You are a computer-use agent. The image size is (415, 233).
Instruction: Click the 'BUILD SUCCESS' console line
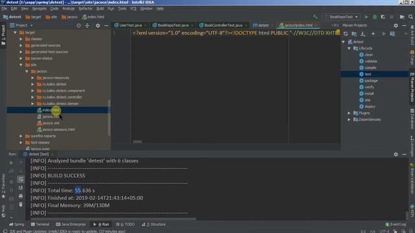(66, 175)
